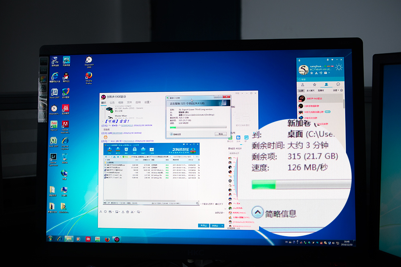Image resolution: width=401 pixels, height=267 pixels.
Task: Click Firefox icon on the taskbar
Action: pos(107,239)
